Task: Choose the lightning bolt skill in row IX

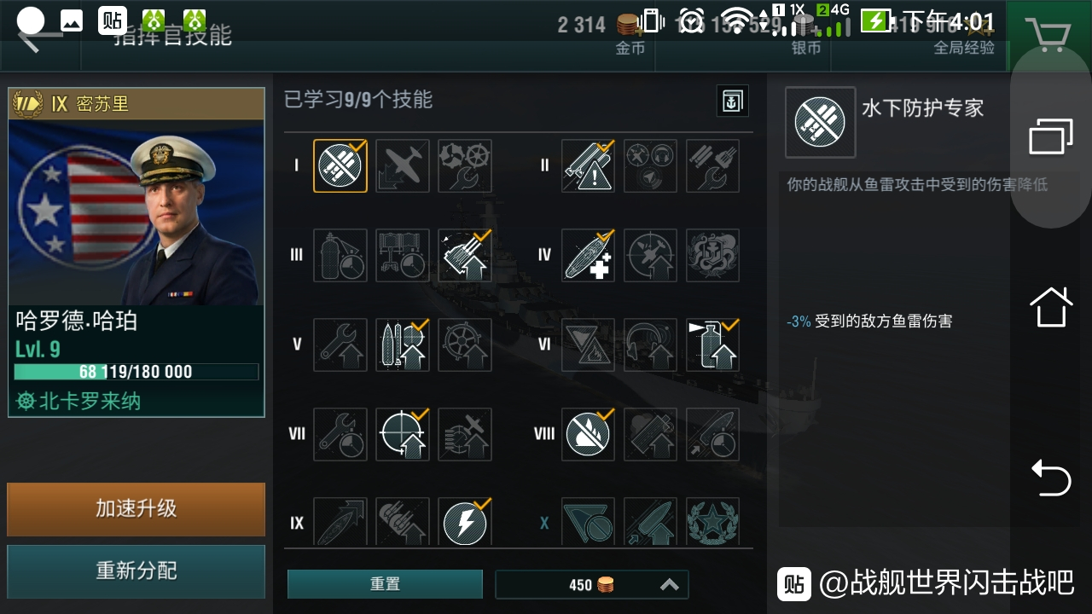Action: 465,522
